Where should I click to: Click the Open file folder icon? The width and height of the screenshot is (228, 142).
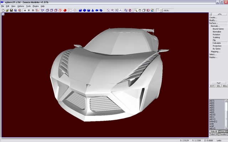tap(7, 10)
